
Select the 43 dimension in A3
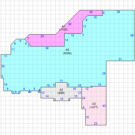pos(104,106)
